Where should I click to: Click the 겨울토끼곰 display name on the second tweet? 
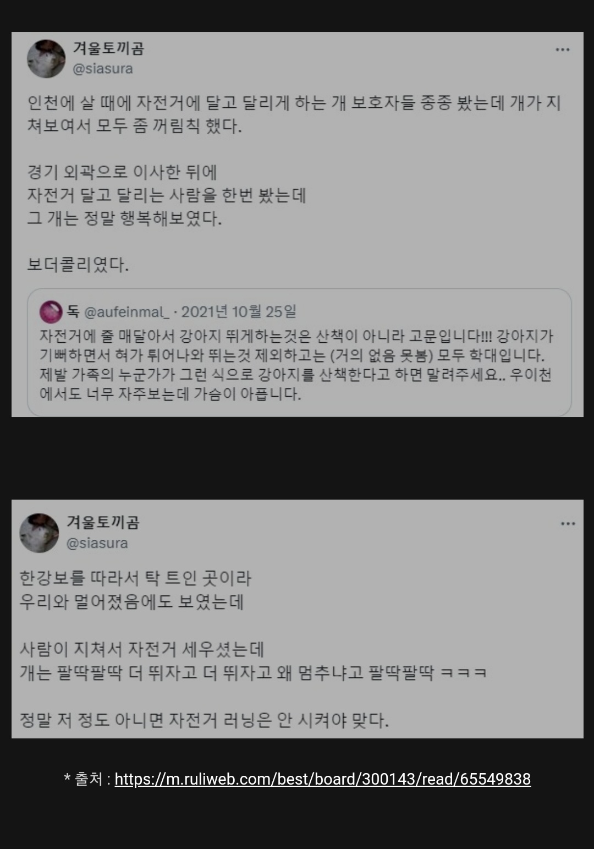[x=103, y=522]
